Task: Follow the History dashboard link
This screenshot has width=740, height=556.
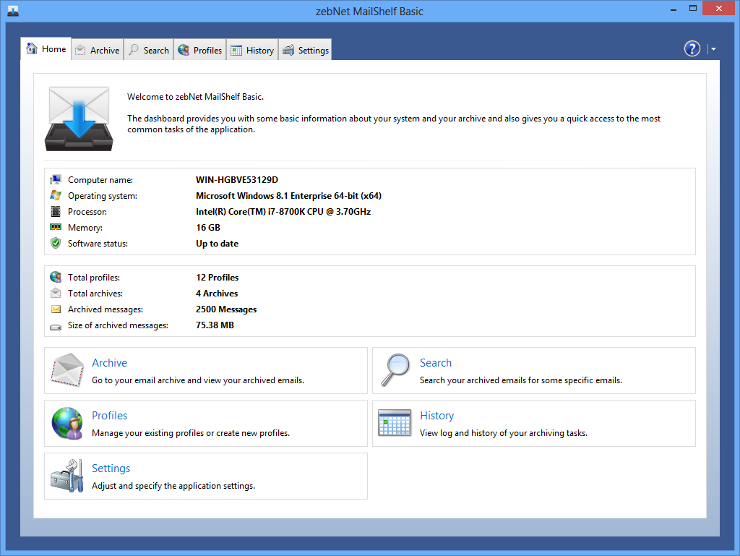Action: [x=436, y=416]
